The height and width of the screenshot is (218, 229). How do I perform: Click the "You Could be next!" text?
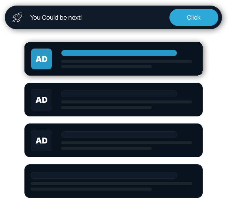click(x=56, y=17)
